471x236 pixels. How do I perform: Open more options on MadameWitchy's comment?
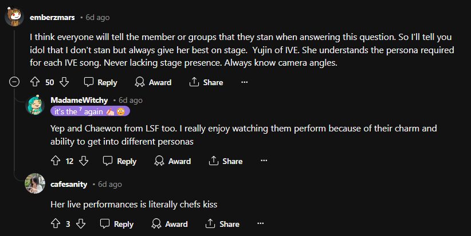pos(264,161)
